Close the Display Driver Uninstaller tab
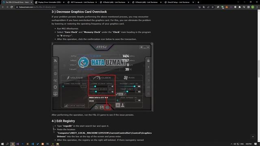Viewport: 260px width, 146px height. coord(64,2)
